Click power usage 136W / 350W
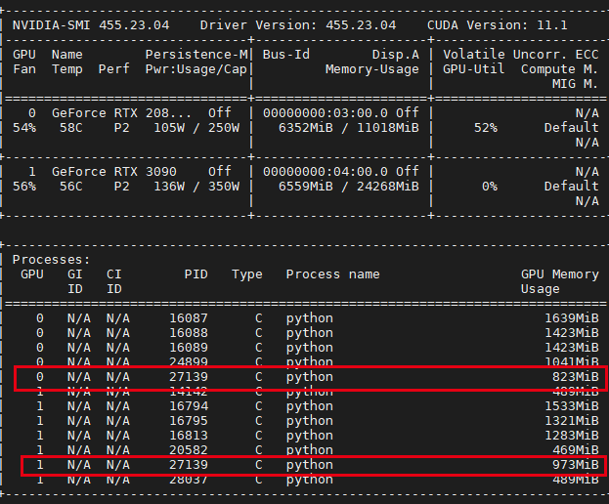The image size is (609, 504). (x=196, y=187)
